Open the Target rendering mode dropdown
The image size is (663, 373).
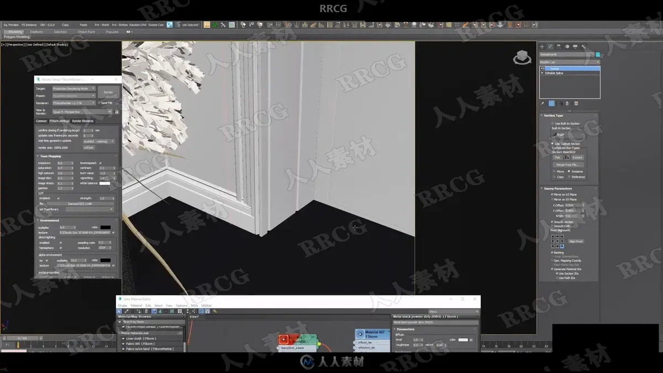tap(73, 88)
